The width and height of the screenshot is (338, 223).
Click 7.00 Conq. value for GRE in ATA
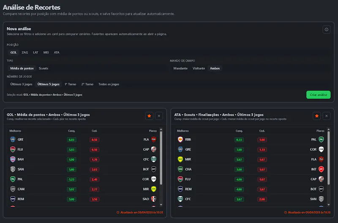point(239,150)
